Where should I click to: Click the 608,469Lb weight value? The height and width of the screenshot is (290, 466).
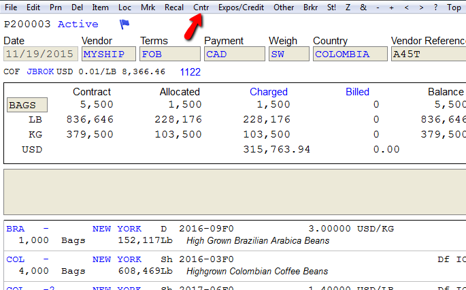tap(146, 271)
